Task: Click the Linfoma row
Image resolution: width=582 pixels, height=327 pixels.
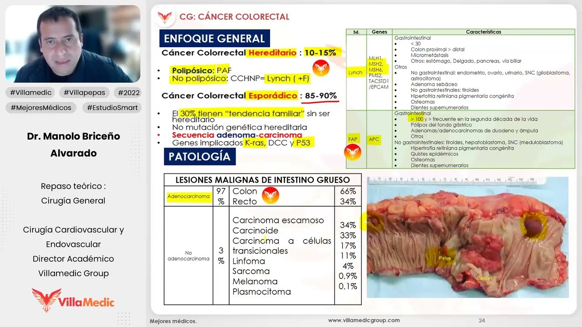Action: [x=249, y=261]
